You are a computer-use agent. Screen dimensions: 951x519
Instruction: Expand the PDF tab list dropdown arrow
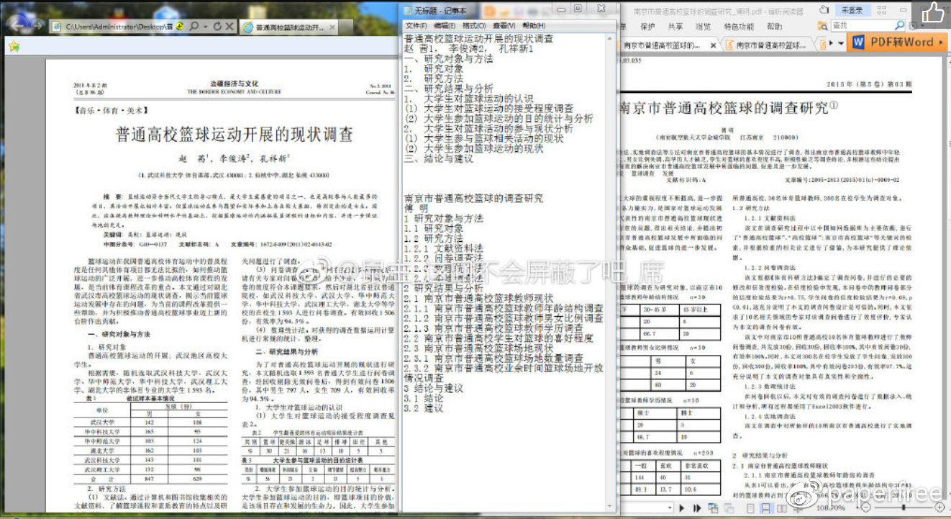[841, 44]
